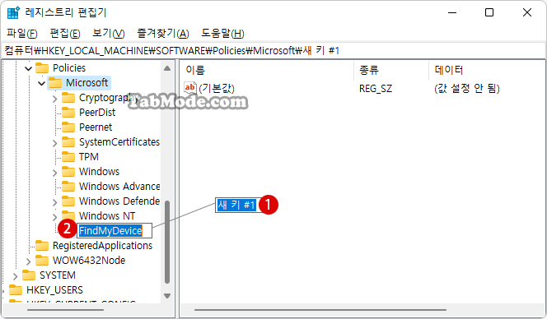Expand the SystemCertificates key
This screenshot has height=319, width=547.
[54, 143]
